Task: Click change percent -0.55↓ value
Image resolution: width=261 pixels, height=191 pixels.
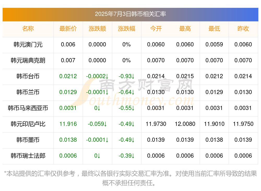Action: [127, 108]
